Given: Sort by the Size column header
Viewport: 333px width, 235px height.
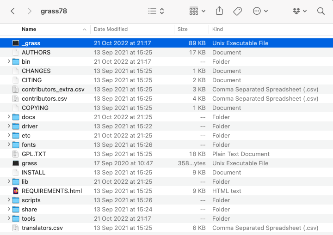Looking at the screenshot, I should coord(182,29).
